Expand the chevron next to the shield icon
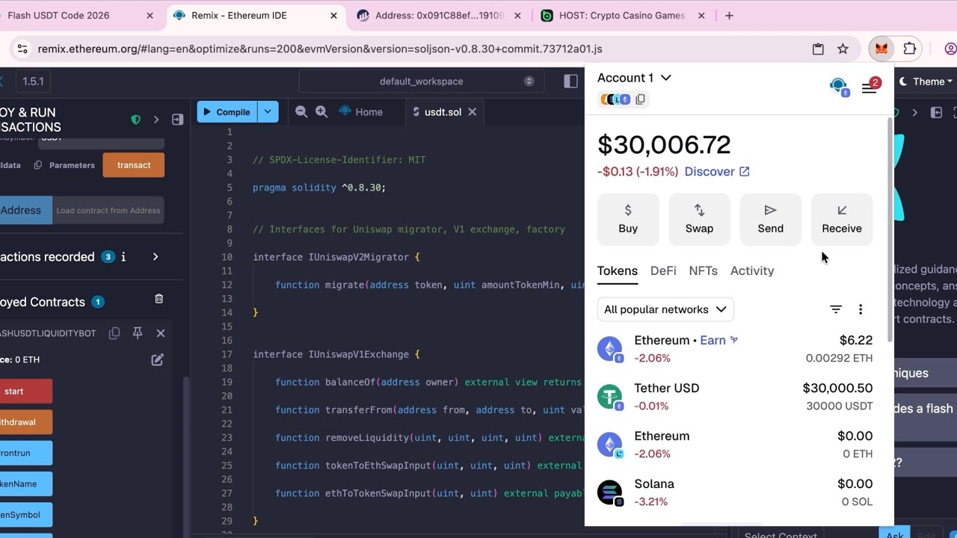957x538 pixels. 156,120
